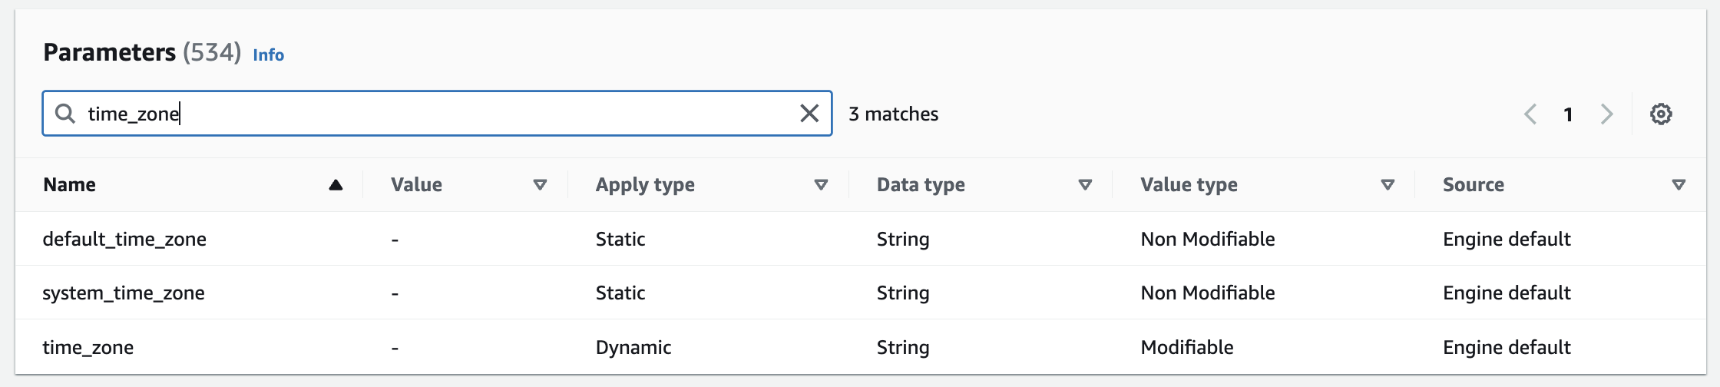Go to previous page arrow
The image size is (1720, 387).
pyautogui.click(x=1530, y=114)
